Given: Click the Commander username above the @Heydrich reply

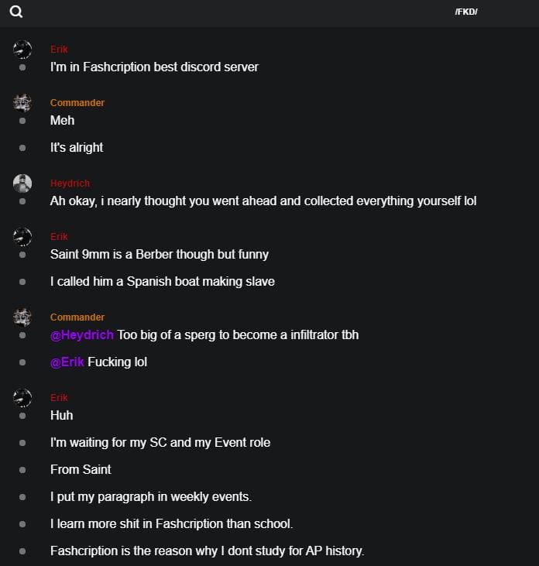Looking at the screenshot, I should [77, 317].
